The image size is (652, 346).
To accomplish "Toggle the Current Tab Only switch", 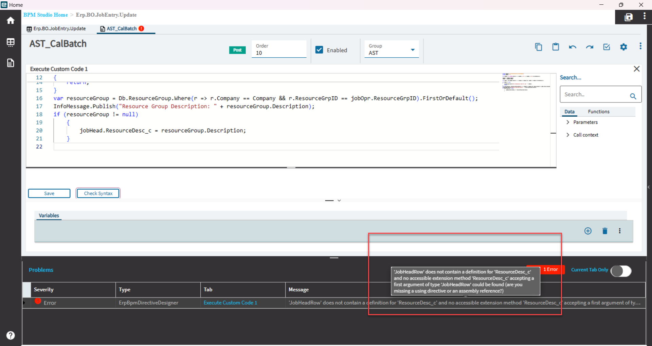I will pyautogui.click(x=621, y=271).
